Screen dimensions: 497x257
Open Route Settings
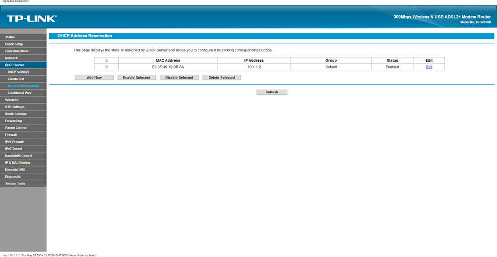tap(23, 114)
